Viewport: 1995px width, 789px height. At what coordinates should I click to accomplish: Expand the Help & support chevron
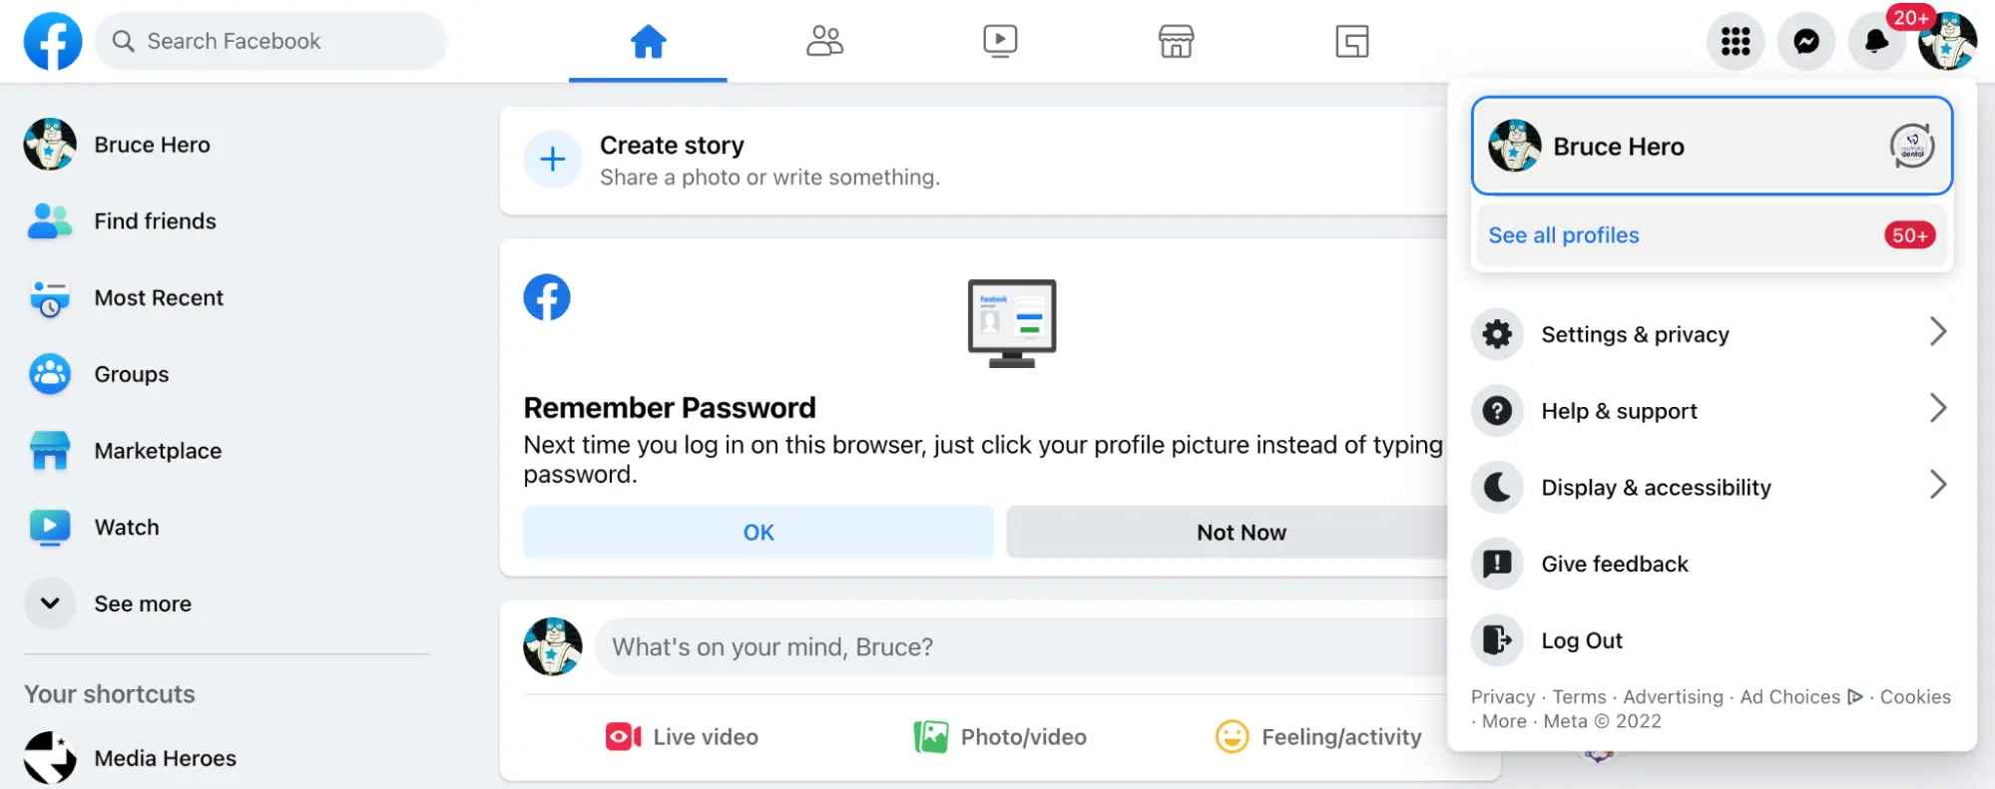(x=1938, y=408)
